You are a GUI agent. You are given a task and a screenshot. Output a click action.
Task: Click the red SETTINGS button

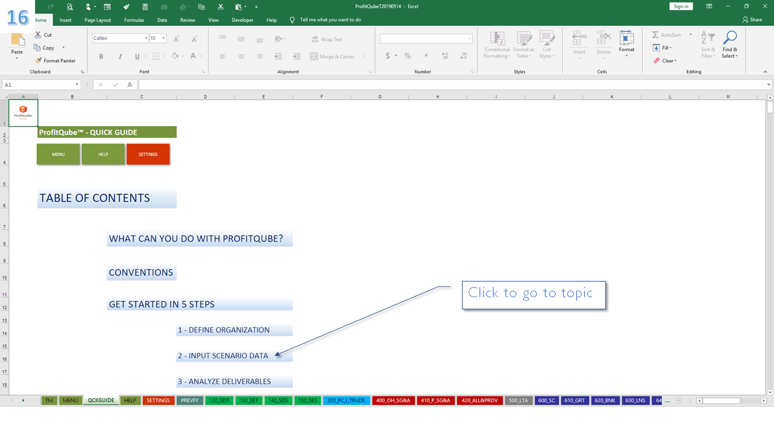point(148,154)
